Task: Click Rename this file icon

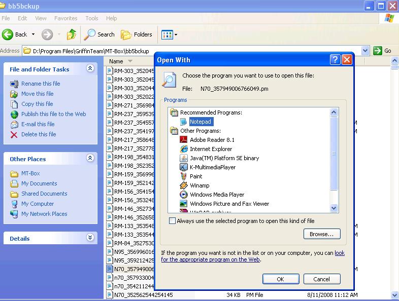Action: point(14,84)
